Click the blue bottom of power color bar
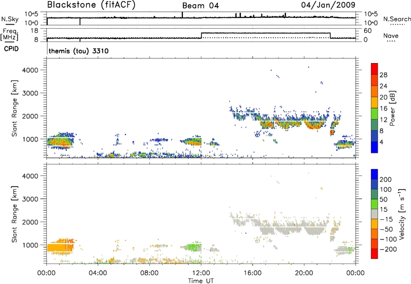The image size is (411, 284). tap(375, 147)
